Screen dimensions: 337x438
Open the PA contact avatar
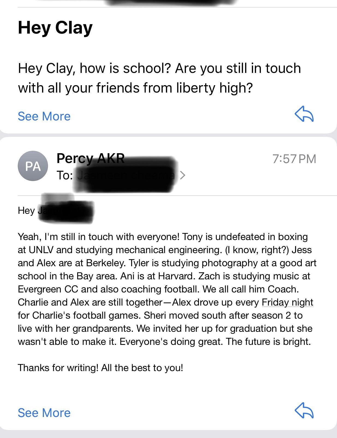[x=33, y=166]
